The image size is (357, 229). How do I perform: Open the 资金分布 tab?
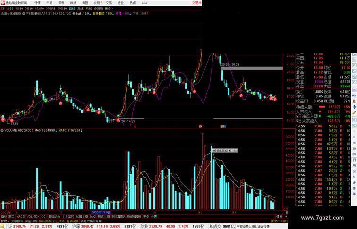(31, 221)
